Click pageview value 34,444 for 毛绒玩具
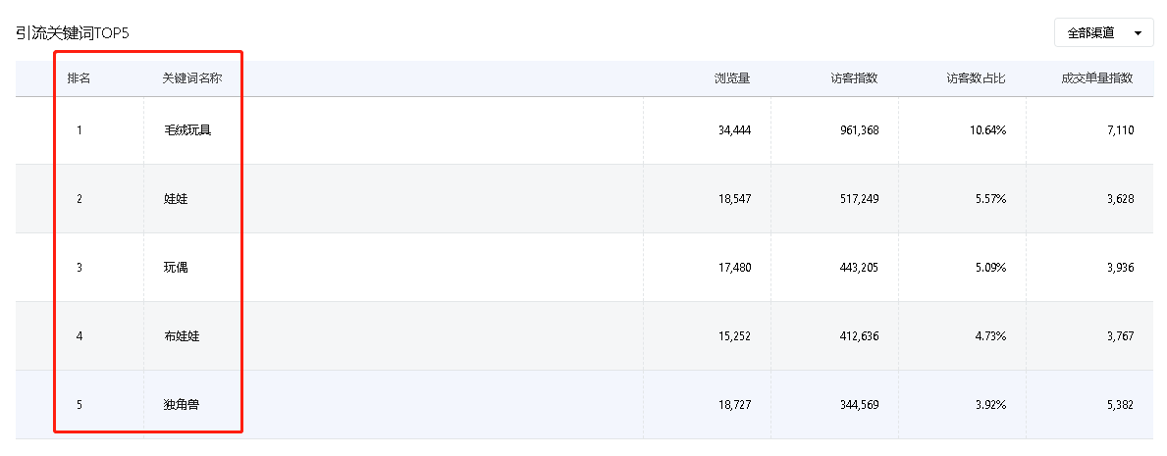This screenshot has height=456, width=1167. click(x=734, y=130)
